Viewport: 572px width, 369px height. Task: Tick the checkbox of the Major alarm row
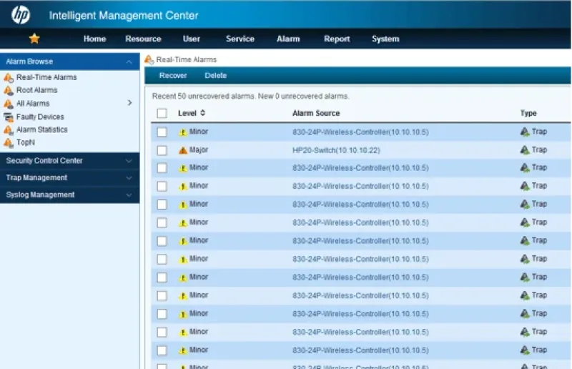(x=162, y=150)
